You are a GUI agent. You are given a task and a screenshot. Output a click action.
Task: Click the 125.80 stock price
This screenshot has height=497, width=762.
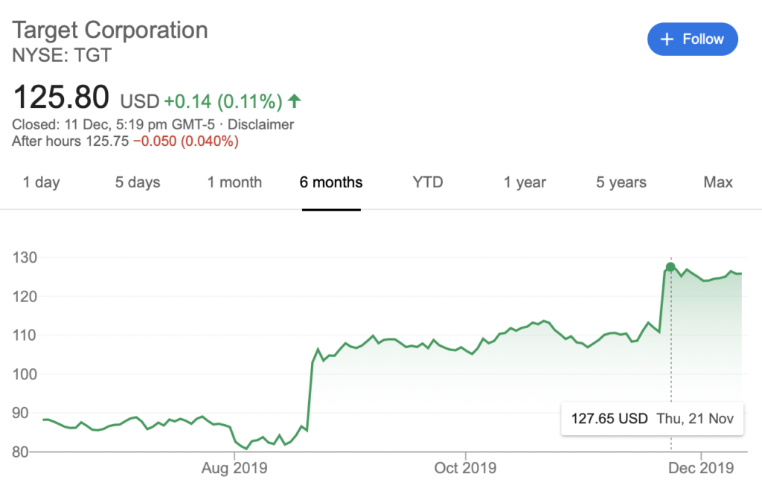click(x=61, y=97)
